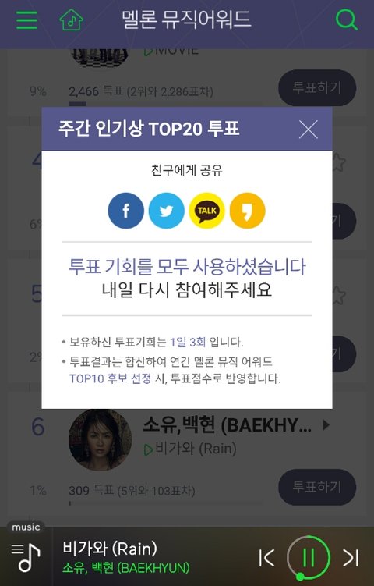The width and height of the screenshot is (374, 586).
Task: Go to Melon music home icon
Action: [x=71, y=20]
